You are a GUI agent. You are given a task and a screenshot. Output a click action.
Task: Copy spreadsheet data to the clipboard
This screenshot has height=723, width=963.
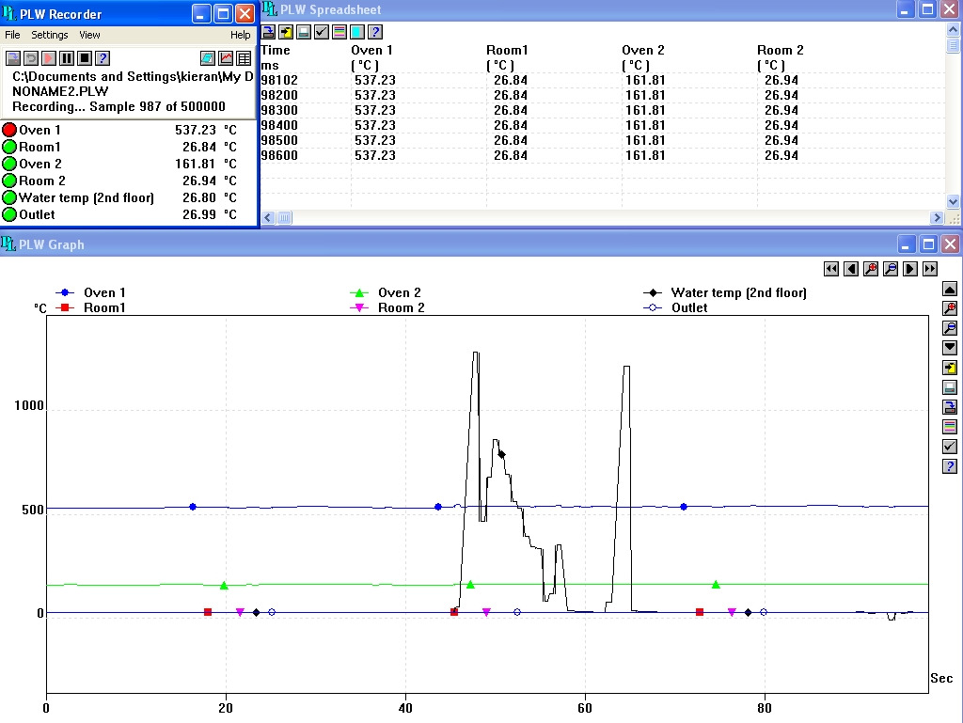[x=285, y=32]
